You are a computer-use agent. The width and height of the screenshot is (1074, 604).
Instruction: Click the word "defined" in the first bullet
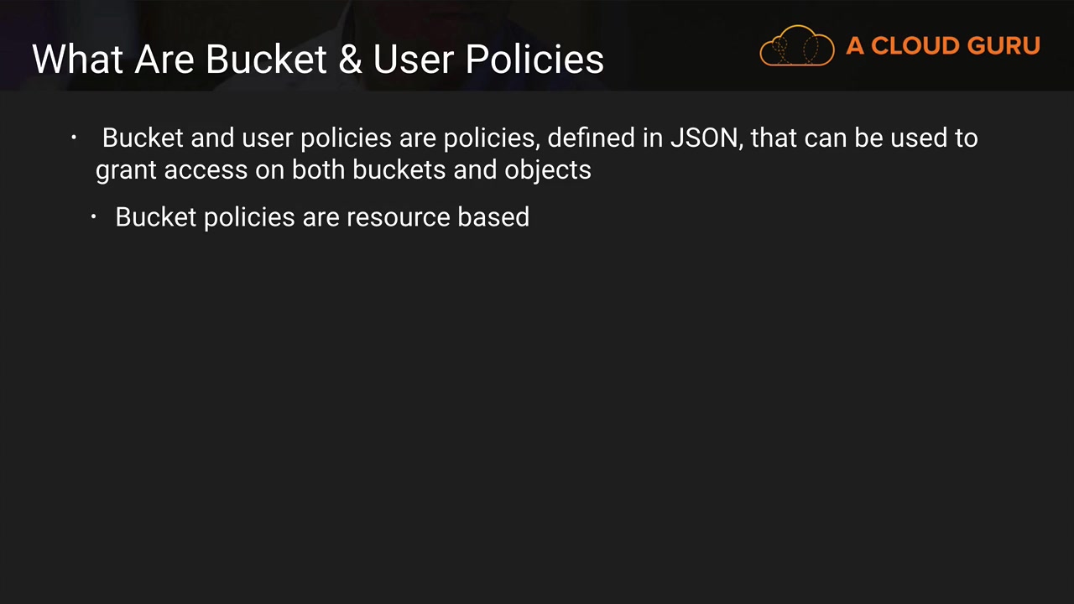tap(592, 138)
